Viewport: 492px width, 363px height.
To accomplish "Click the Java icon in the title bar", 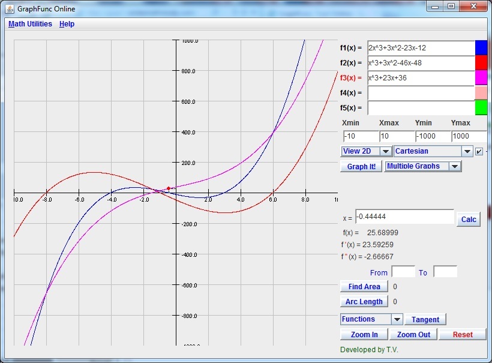I will pyautogui.click(x=10, y=8).
